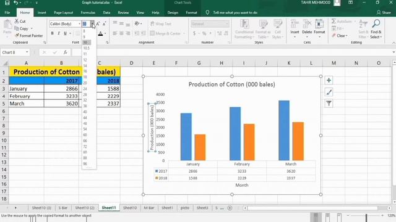Switch to the Formulas tab
This screenshot has width=396, height=222.
coord(88,12)
